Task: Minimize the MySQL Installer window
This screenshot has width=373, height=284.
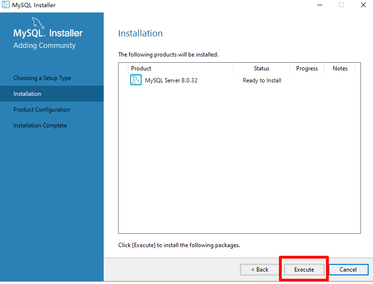Action: click(x=320, y=5)
